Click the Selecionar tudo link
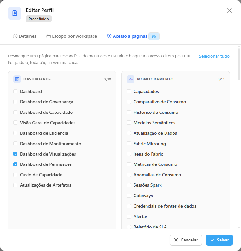Viewport: 241px width, 251px height. [x=214, y=56]
